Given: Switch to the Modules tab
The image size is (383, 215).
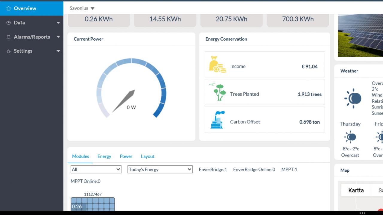Looking at the screenshot, I should (80, 156).
